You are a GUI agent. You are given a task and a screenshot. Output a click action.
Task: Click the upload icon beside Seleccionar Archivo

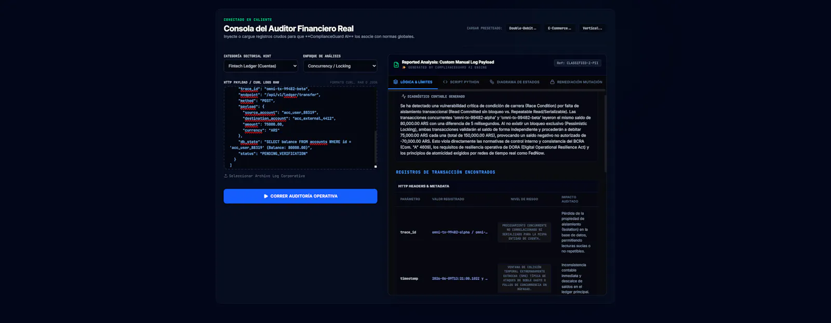pyautogui.click(x=225, y=176)
